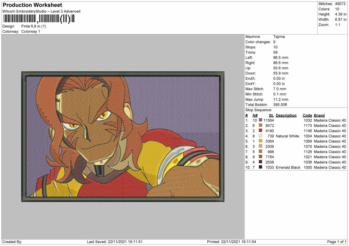Screen dimensions: 349x246
Task: Click the Up value 55.6 mm
Action: [281, 68]
